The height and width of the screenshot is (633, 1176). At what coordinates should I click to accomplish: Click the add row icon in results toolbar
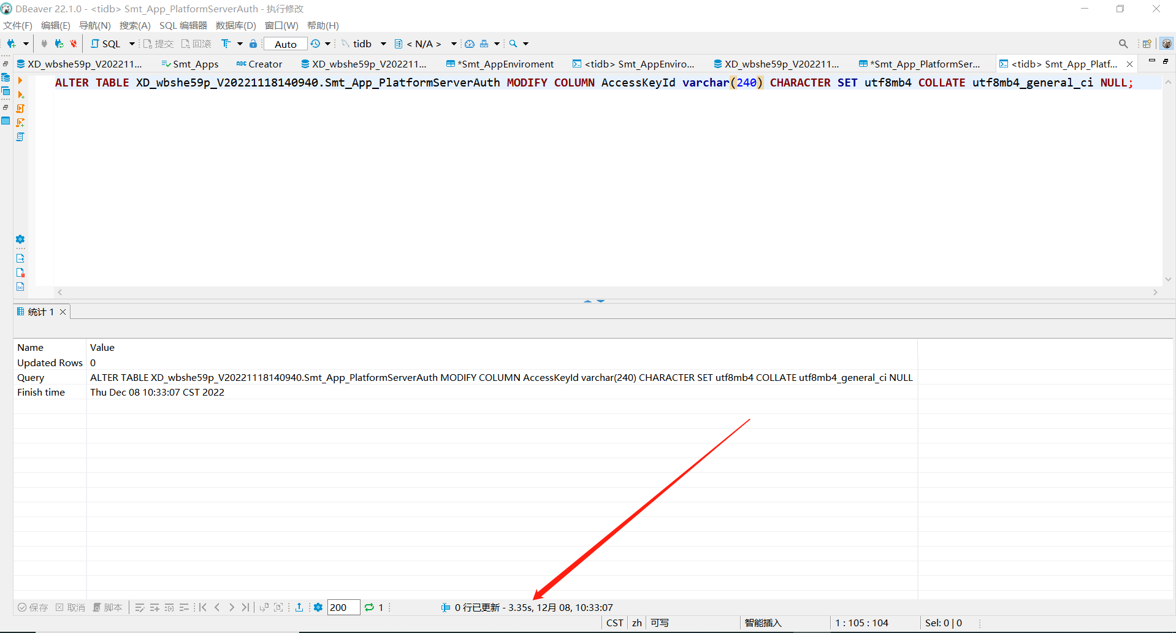click(155, 607)
